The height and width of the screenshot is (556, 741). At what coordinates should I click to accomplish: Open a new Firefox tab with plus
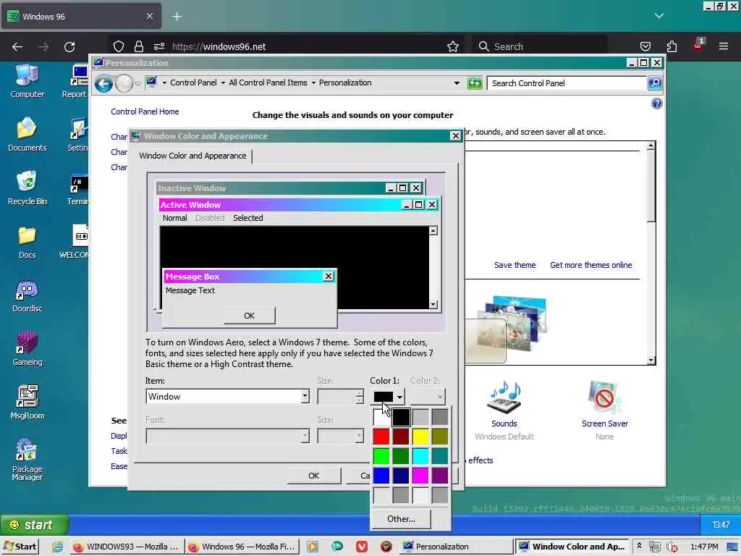point(177,17)
